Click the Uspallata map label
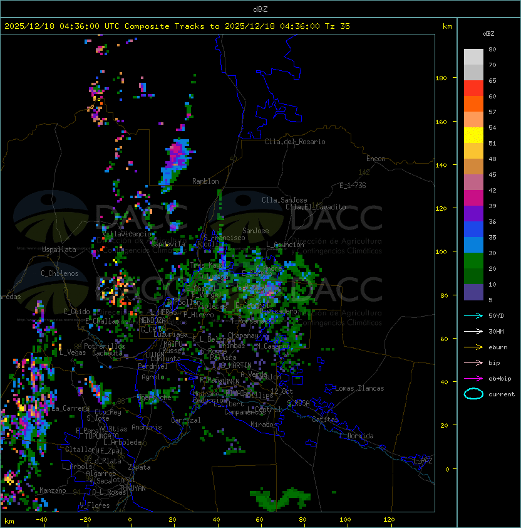 59,250
